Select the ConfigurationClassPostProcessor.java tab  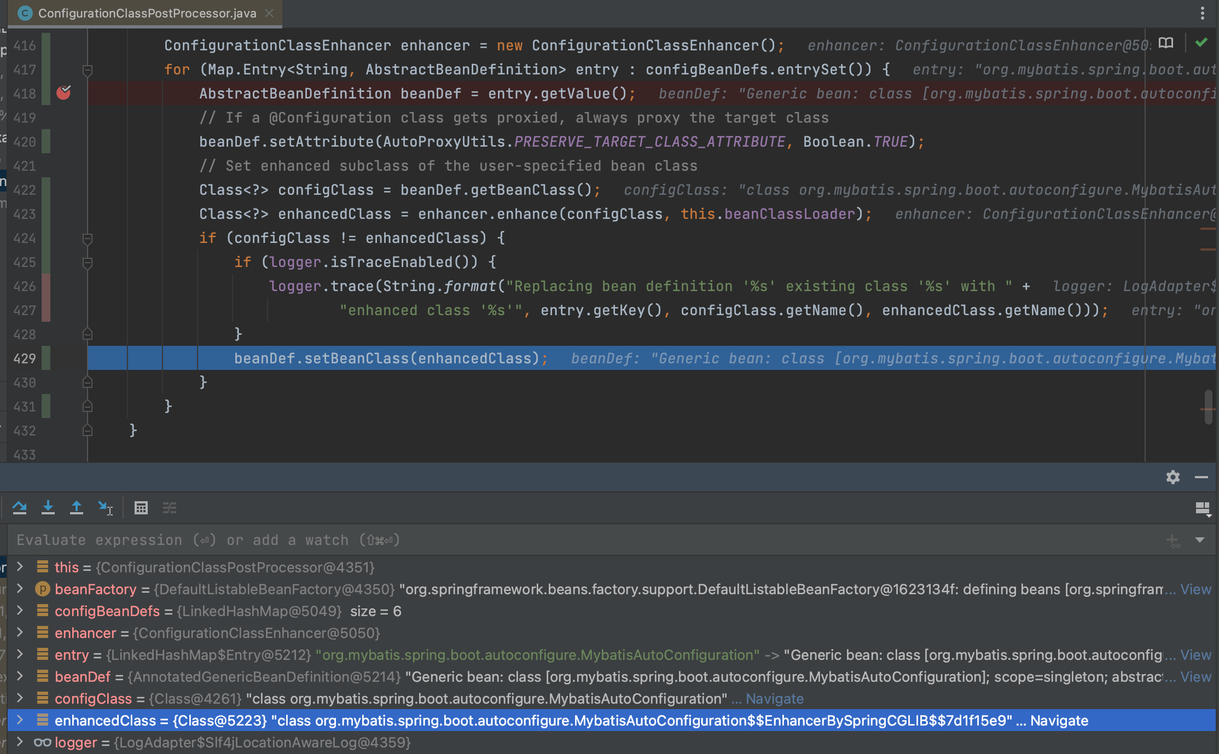[147, 13]
